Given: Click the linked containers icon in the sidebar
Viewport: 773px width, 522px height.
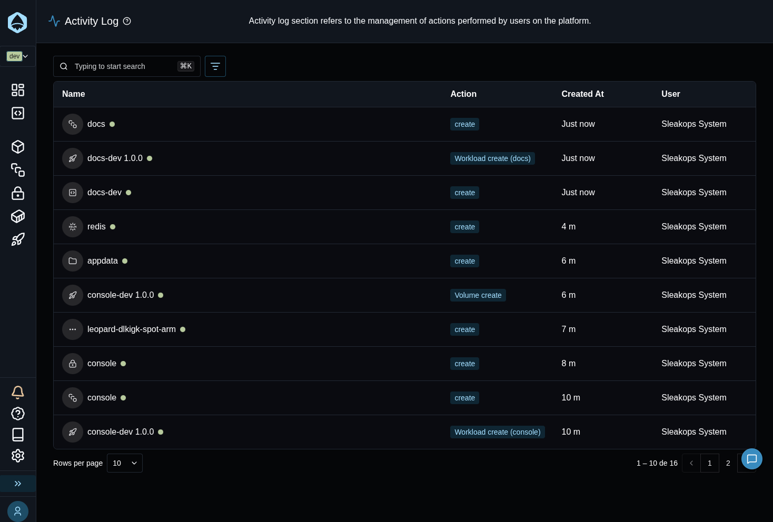Looking at the screenshot, I should [17, 170].
